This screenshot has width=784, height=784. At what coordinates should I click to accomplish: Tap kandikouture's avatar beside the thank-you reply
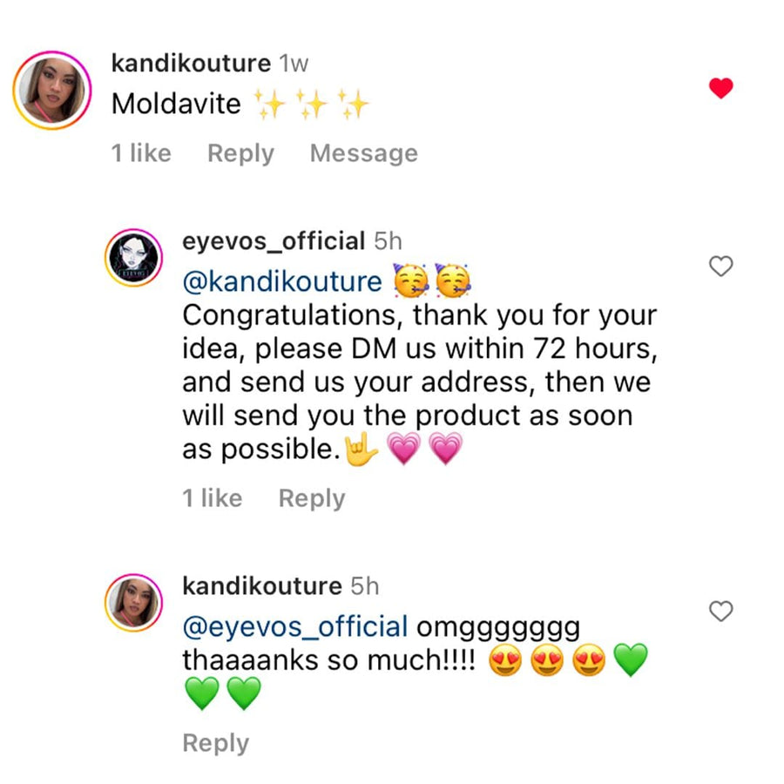coord(133,603)
